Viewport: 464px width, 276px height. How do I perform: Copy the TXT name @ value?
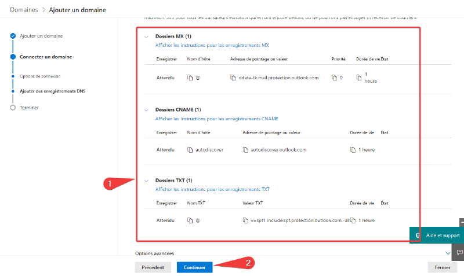tap(190, 220)
